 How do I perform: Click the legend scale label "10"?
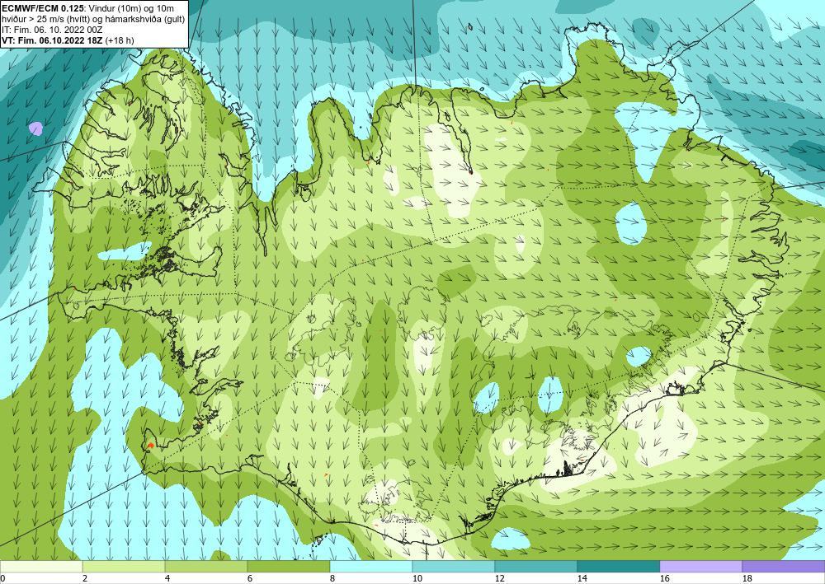417,579
